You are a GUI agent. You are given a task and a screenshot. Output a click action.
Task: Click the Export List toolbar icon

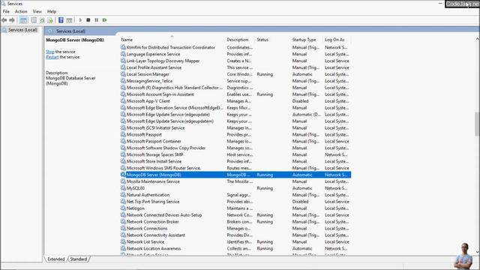[x=50, y=20]
